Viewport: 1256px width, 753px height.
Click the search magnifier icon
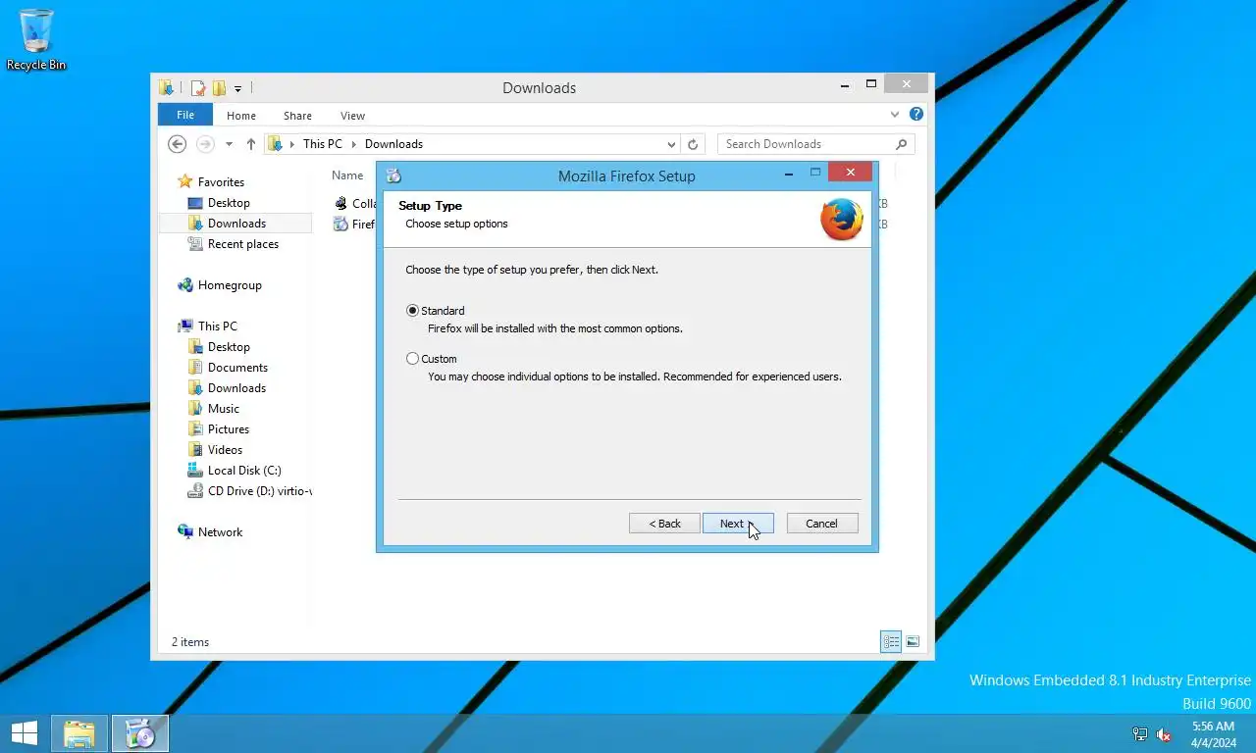click(x=901, y=144)
